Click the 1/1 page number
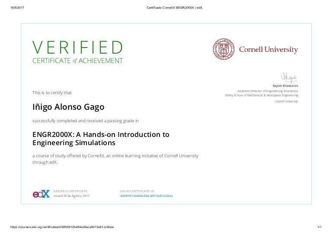Screen dimensions: 332x235 click(x=319, y=227)
